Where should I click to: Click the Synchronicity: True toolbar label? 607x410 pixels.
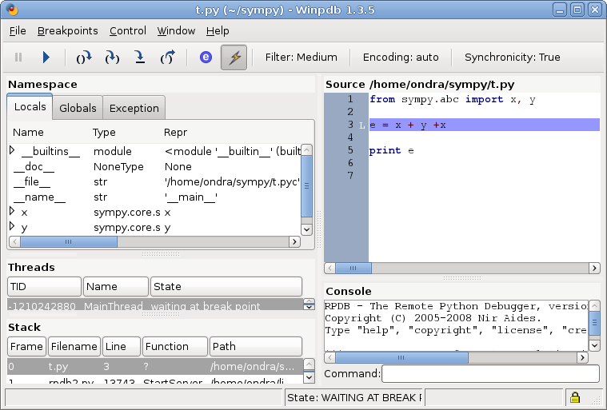tap(512, 58)
